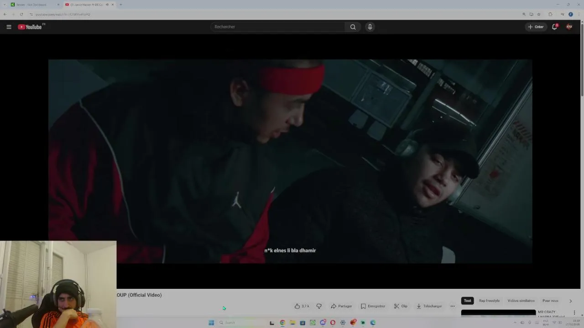Submit search with the magnifier button
This screenshot has height=328, width=584.
(x=353, y=27)
